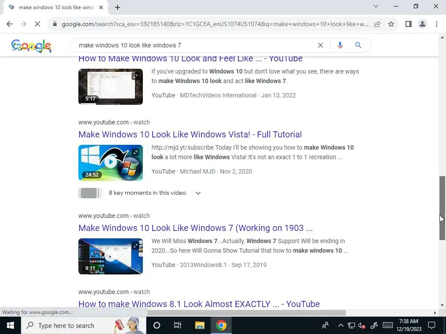Share this page icon in address bar

pyautogui.click(x=377, y=24)
